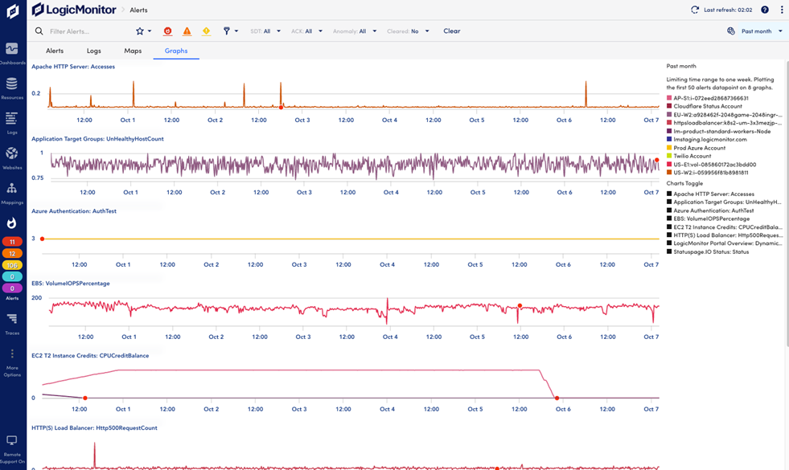Click the sidebar LogicMonitor home icon
The height and width of the screenshot is (470, 789).
click(12, 11)
